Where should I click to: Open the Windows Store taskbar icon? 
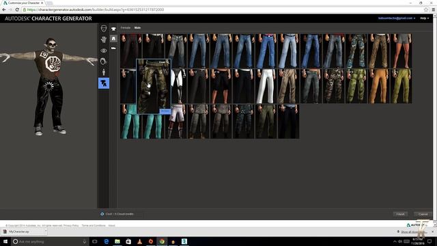[128, 241]
